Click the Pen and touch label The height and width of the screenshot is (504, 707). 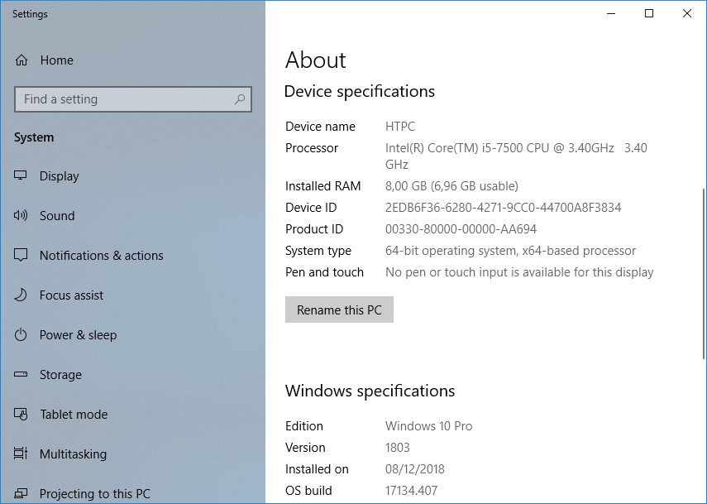coord(324,272)
